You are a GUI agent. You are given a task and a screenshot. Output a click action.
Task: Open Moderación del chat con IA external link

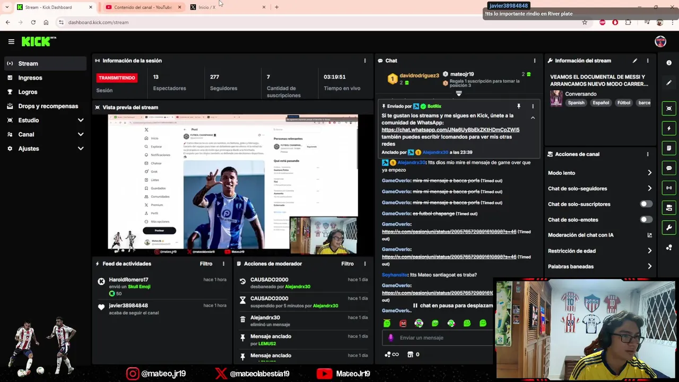[650, 235]
